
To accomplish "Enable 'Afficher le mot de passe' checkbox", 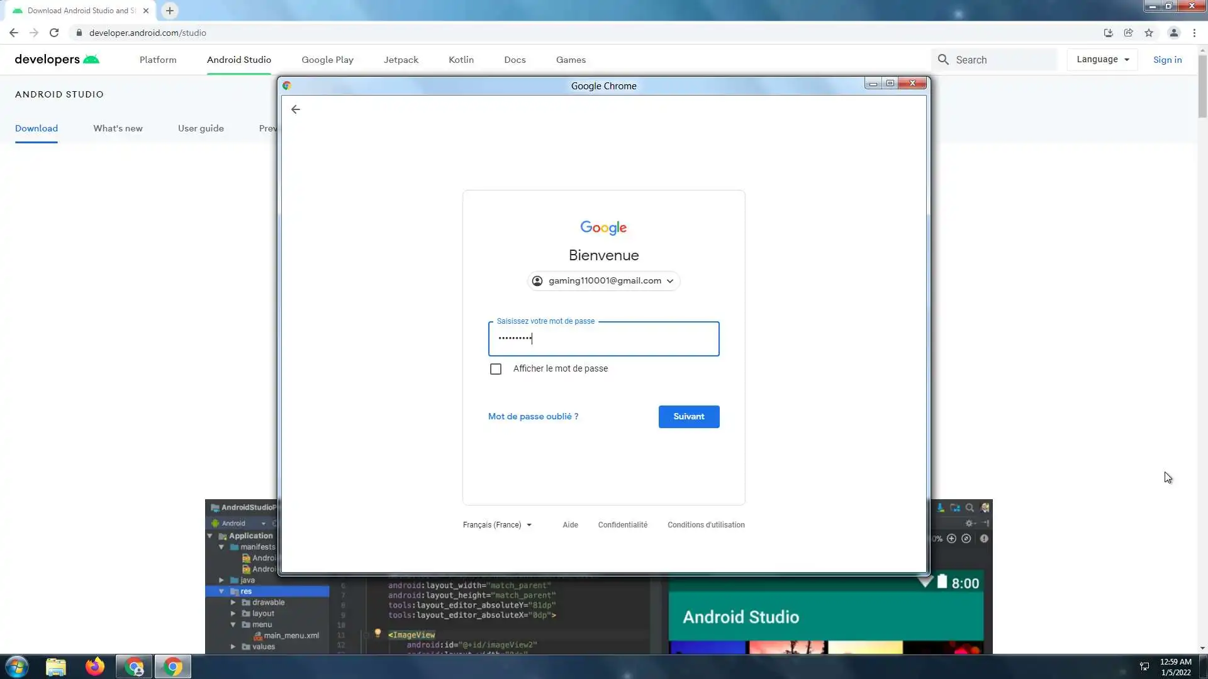I will click(496, 369).
